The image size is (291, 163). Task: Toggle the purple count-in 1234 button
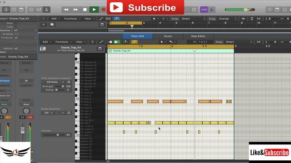[x=204, y=10]
